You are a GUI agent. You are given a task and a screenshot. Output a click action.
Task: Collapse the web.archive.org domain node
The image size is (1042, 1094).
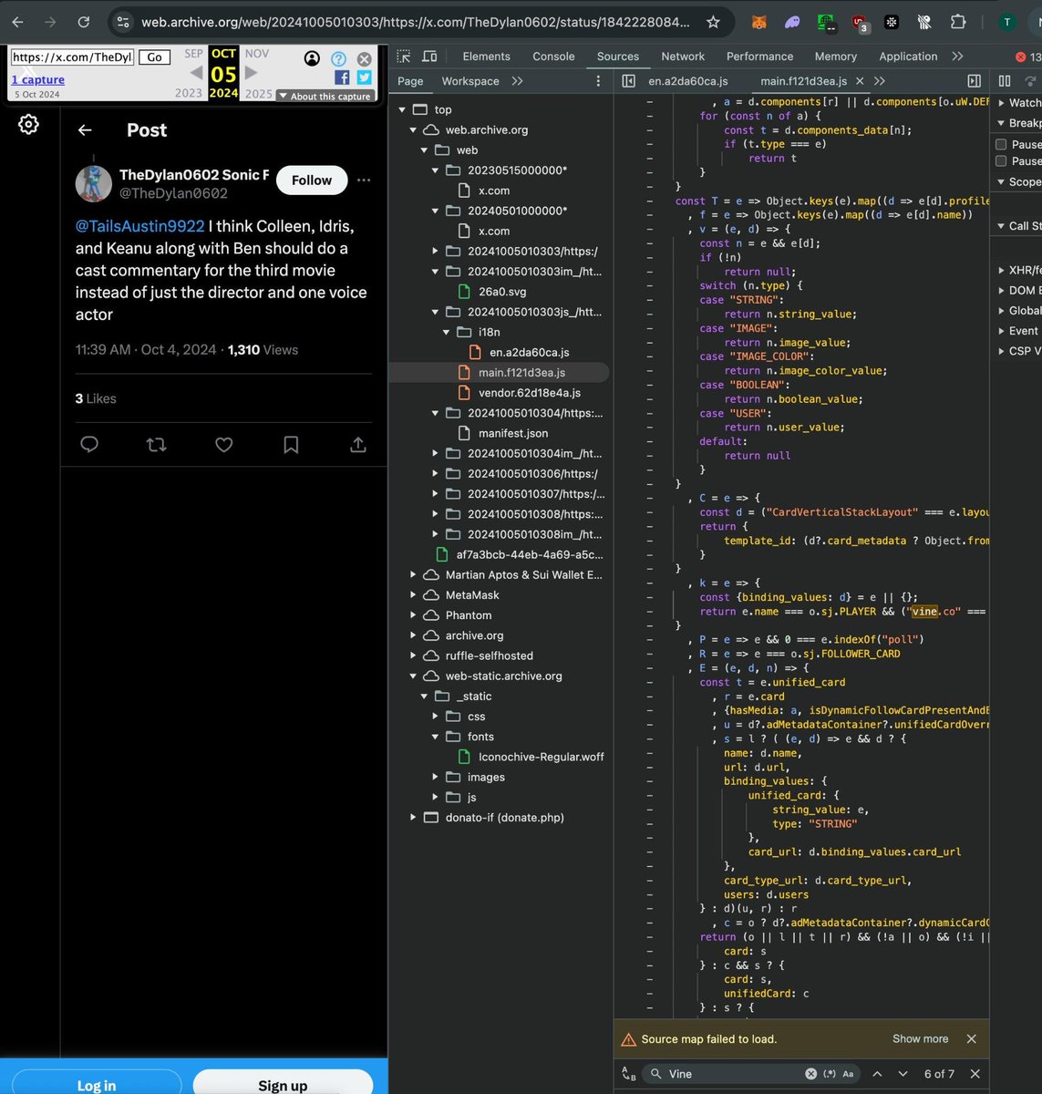click(413, 130)
